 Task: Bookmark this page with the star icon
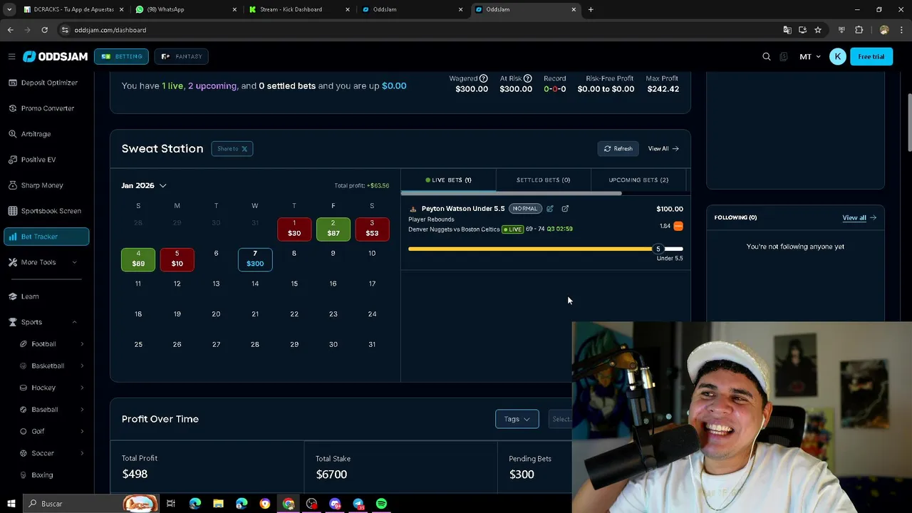click(818, 30)
